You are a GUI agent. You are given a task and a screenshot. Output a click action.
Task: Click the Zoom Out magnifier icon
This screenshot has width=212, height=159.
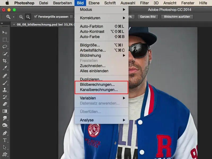tap(28, 17)
